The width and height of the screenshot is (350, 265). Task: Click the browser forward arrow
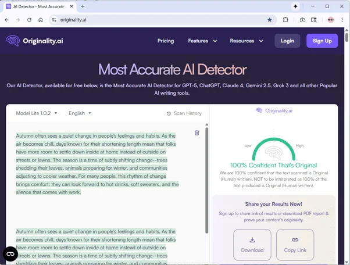pos(18,20)
